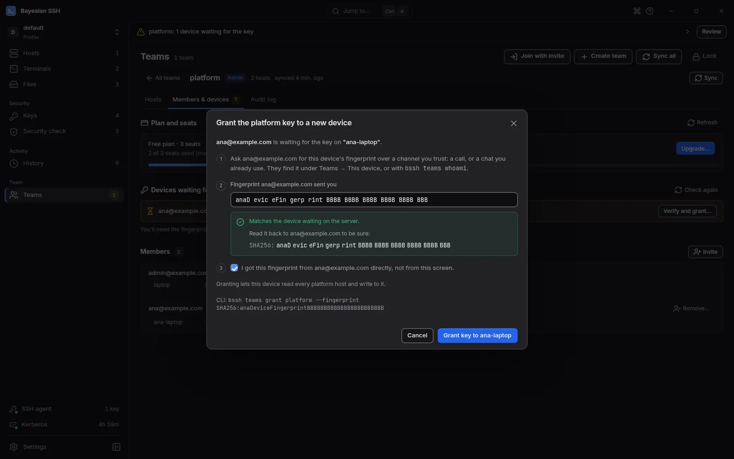Sync the platform team
This screenshot has height=459, width=734.
click(x=706, y=78)
